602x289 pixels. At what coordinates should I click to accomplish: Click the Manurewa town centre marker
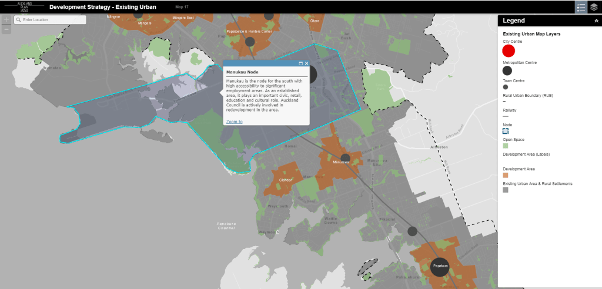[x=345, y=157]
